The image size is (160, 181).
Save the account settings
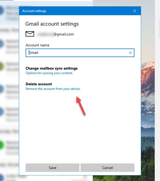tap(53, 168)
